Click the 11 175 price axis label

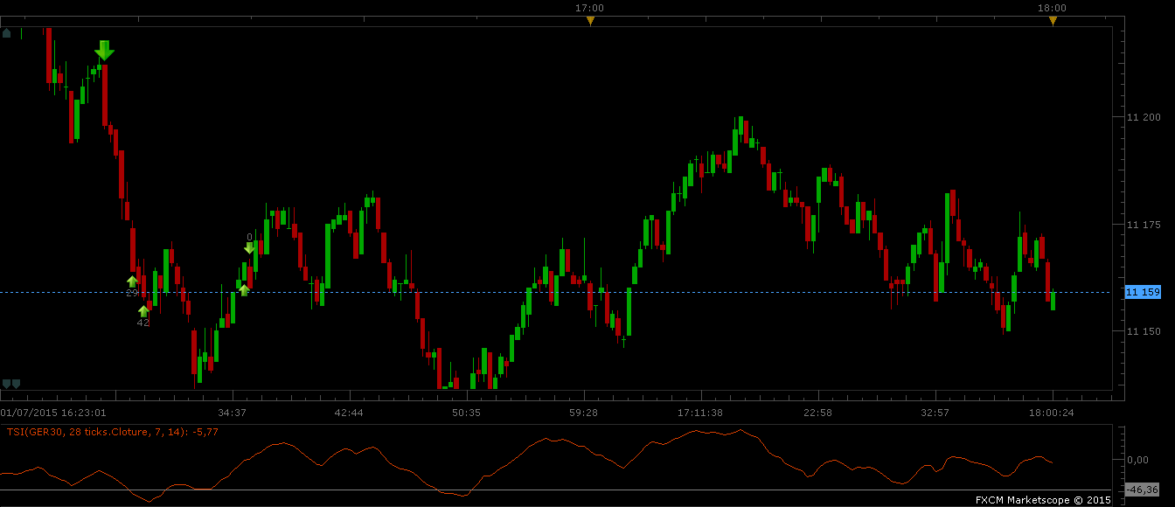coord(1144,225)
